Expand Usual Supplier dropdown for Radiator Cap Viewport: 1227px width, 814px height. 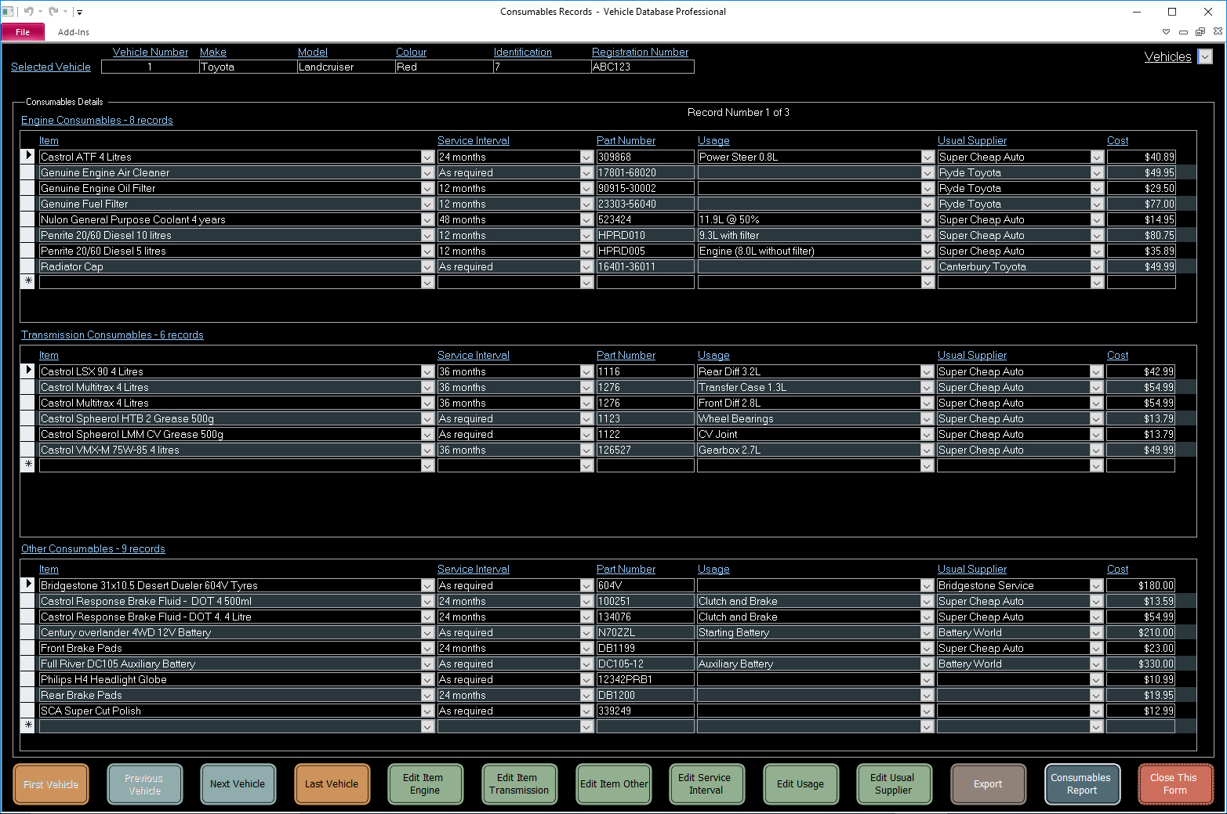pos(1097,266)
